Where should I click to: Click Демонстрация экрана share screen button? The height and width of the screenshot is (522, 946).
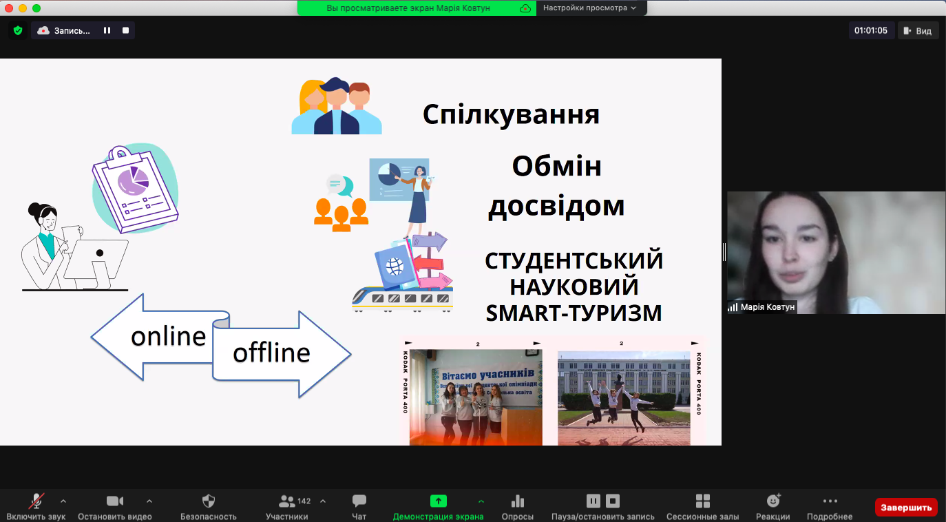439,501
